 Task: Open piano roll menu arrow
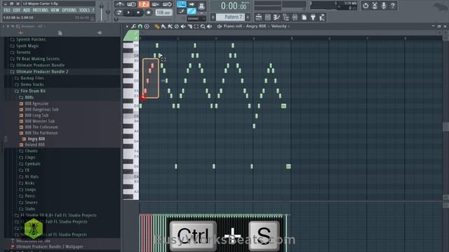tap(127, 27)
